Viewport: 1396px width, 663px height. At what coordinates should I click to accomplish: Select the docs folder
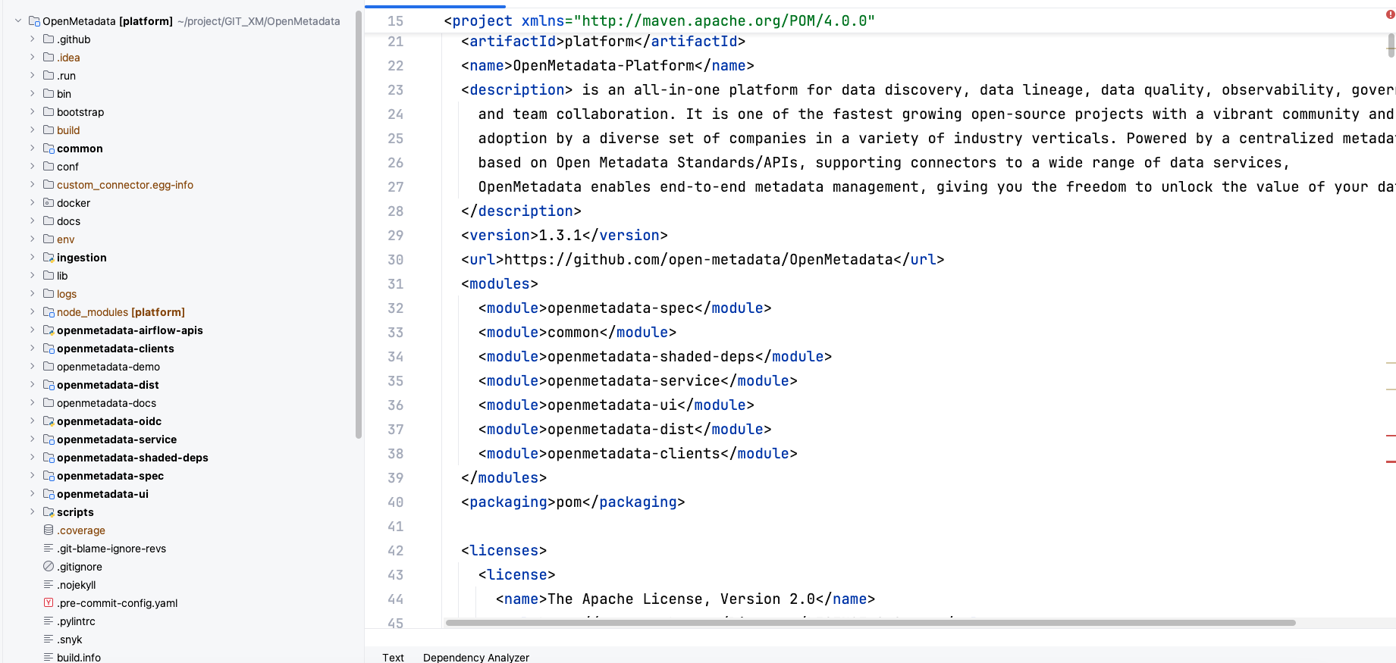coord(68,221)
